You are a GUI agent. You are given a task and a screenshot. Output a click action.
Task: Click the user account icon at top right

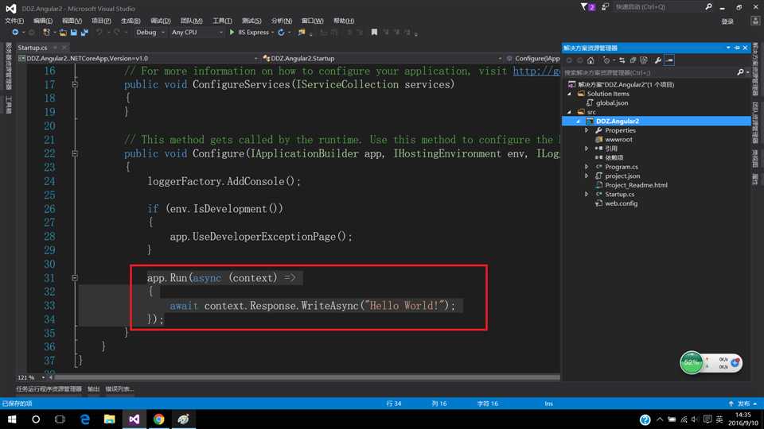(x=756, y=21)
